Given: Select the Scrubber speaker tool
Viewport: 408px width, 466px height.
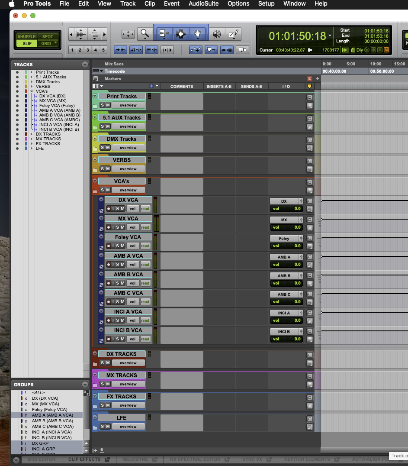Looking at the screenshot, I should pyautogui.click(x=217, y=34).
